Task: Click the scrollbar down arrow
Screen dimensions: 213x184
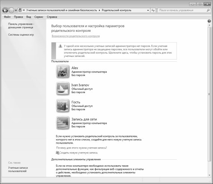Action: point(209,175)
